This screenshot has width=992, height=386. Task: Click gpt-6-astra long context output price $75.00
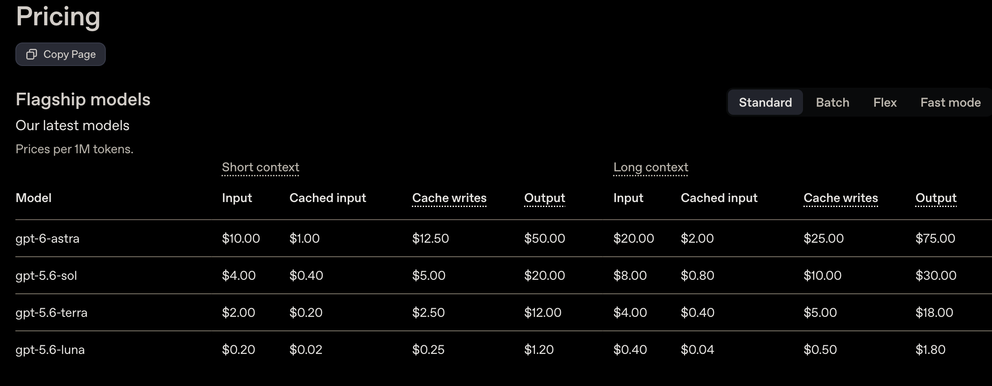point(935,239)
